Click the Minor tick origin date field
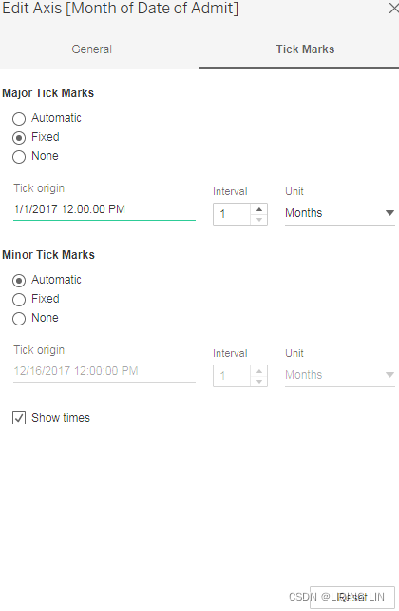399x611 pixels. click(104, 371)
